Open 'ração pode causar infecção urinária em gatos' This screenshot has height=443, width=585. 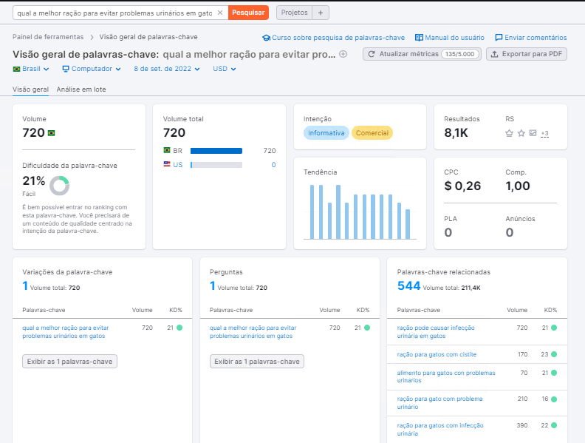click(x=436, y=331)
